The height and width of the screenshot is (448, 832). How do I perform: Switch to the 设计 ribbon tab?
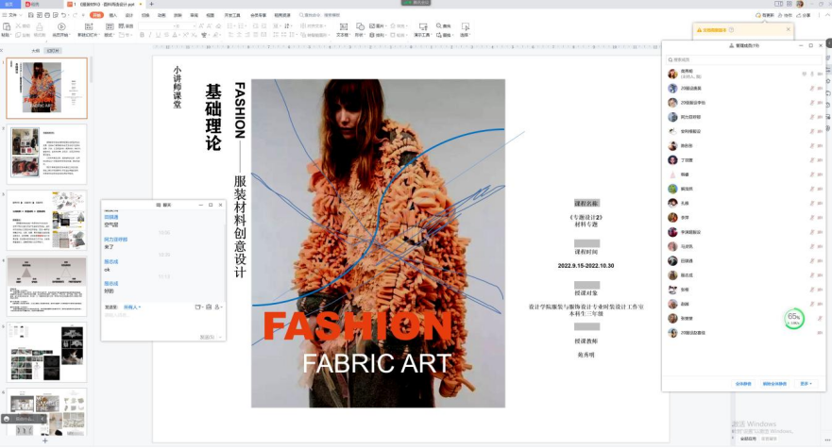129,15
